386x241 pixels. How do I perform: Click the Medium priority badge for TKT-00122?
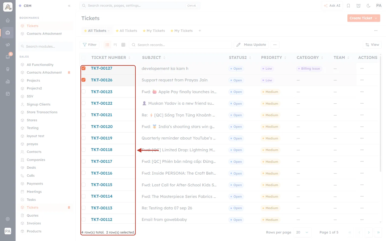[x=270, y=104]
